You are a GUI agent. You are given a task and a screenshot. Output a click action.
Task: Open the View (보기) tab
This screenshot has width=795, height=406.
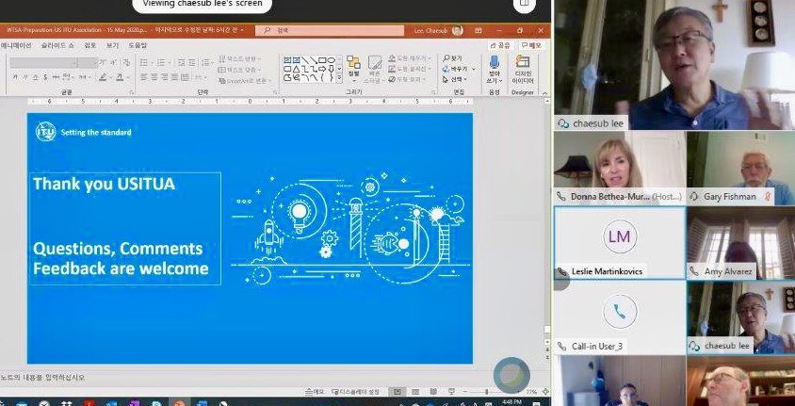tap(112, 45)
